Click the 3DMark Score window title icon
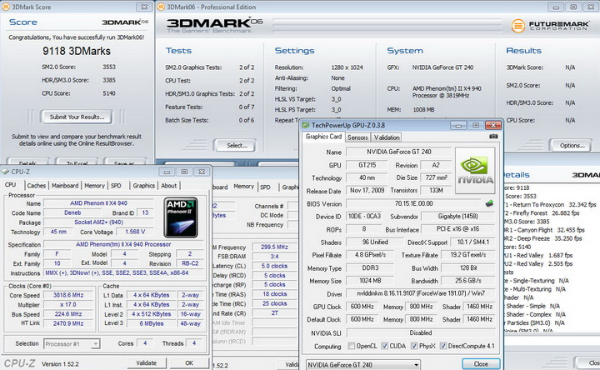The width and height of the screenshot is (600, 370). (x=5, y=7)
